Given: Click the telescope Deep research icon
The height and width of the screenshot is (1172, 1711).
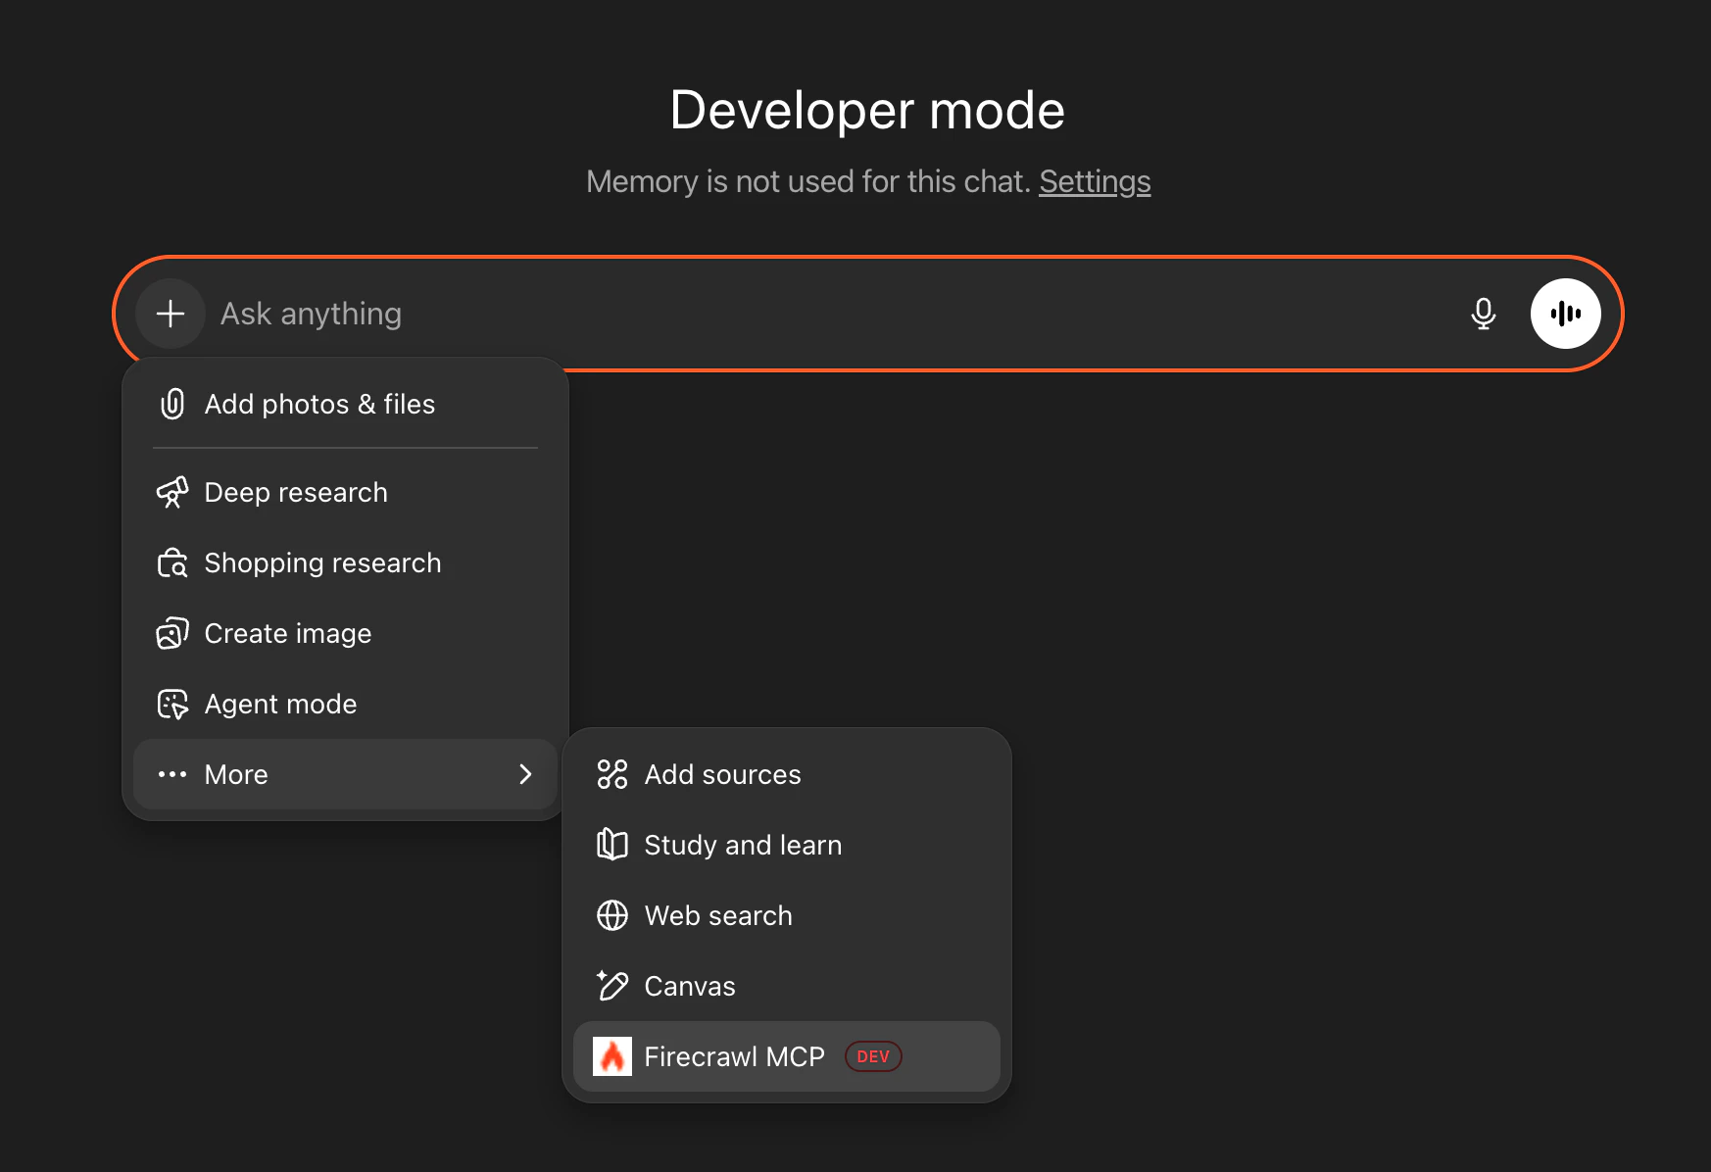Looking at the screenshot, I should [x=172, y=492].
